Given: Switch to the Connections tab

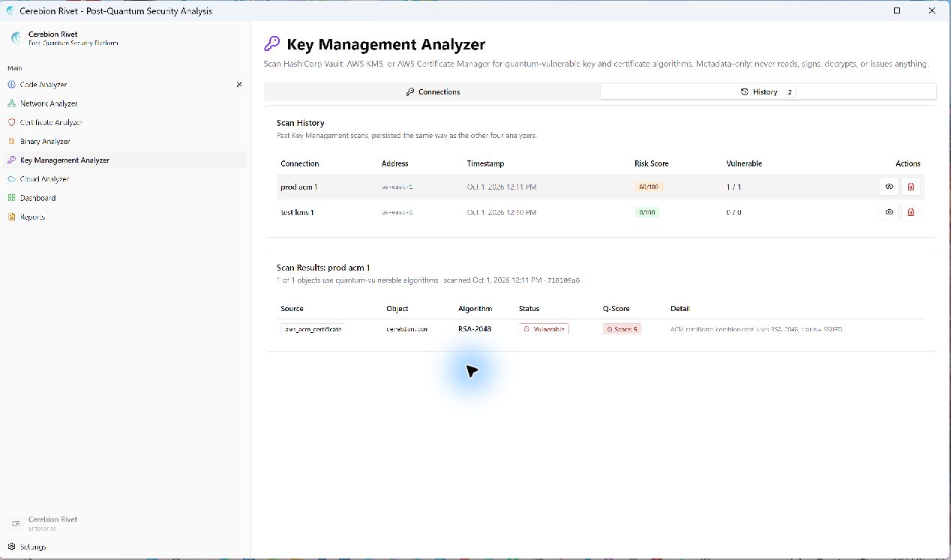Looking at the screenshot, I should tap(433, 91).
